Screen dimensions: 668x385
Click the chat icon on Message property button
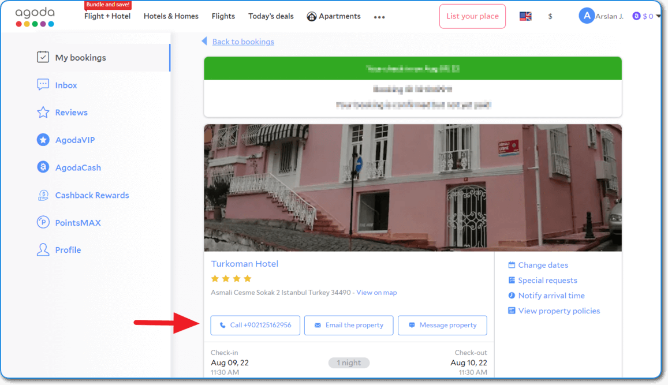click(x=412, y=326)
